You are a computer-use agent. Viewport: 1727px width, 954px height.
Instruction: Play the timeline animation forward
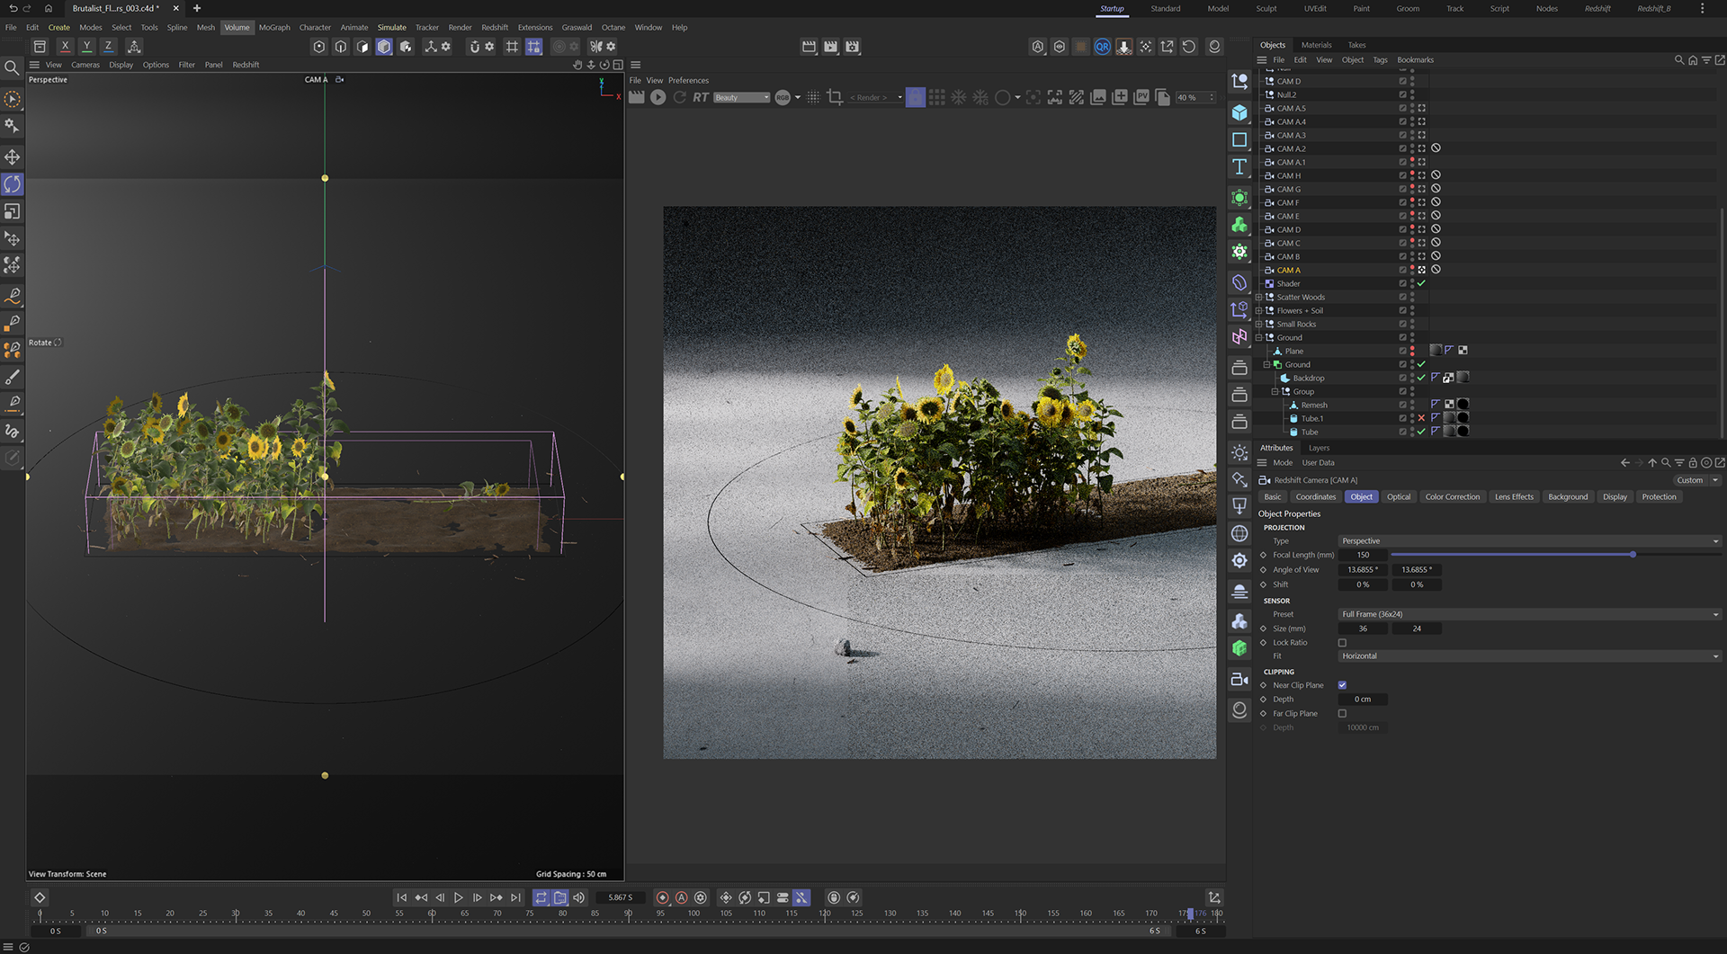coord(459,897)
